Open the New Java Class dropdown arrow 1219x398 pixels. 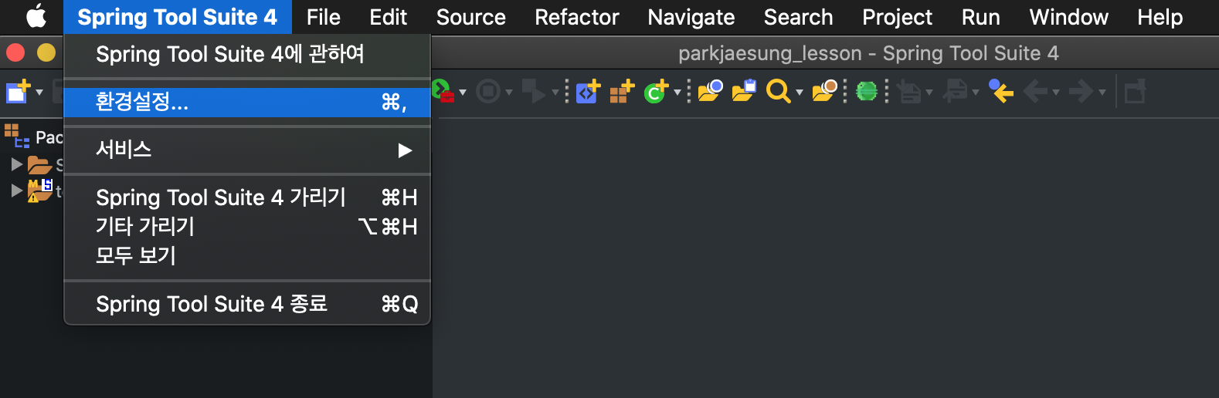pos(677,93)
